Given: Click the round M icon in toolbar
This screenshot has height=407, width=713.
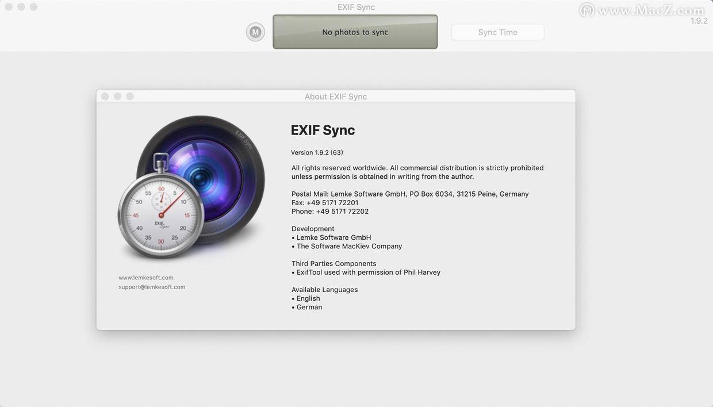Looking at the screenshot, I should [255, 32].
